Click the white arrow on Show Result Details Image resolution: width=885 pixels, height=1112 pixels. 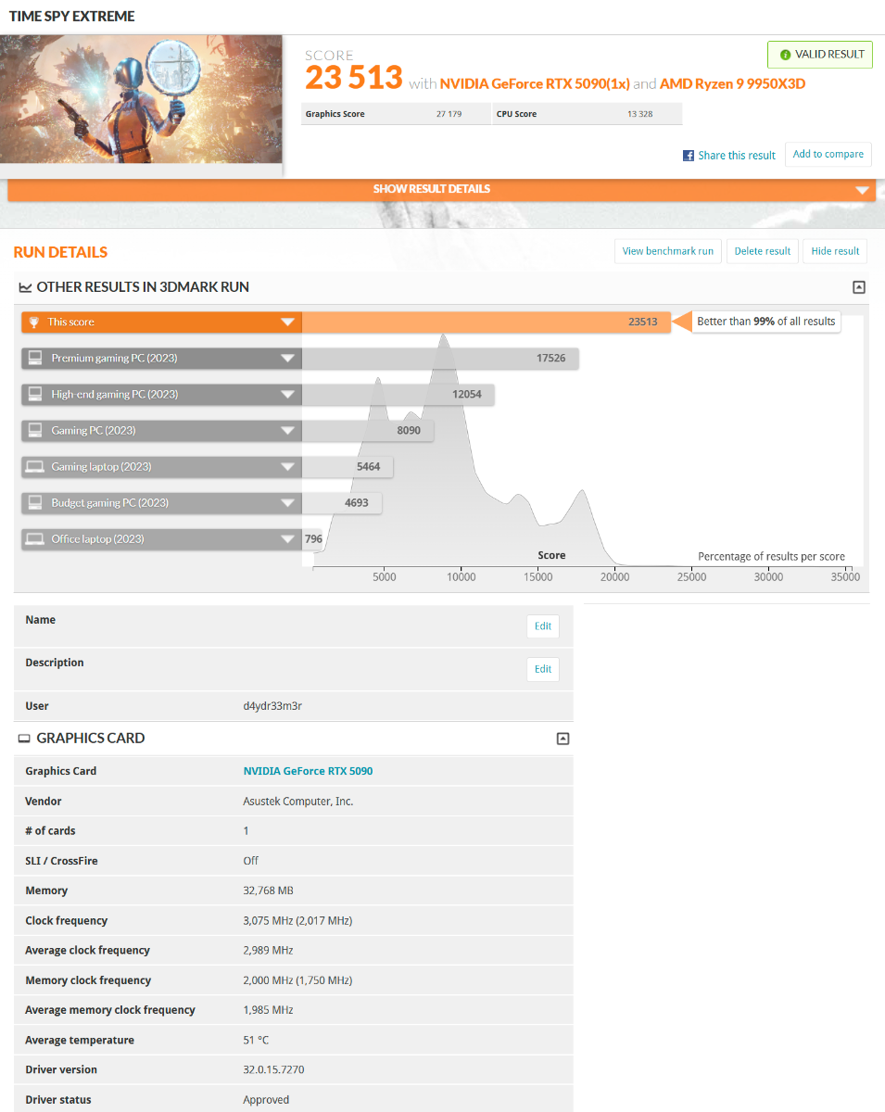pos(864,190)
